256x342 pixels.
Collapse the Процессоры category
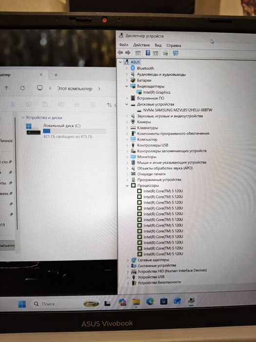(127, 186)
